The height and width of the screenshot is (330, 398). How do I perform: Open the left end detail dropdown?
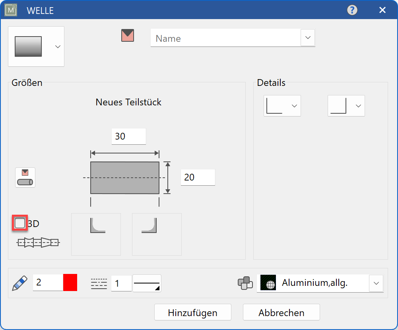[x=282, y=106]
